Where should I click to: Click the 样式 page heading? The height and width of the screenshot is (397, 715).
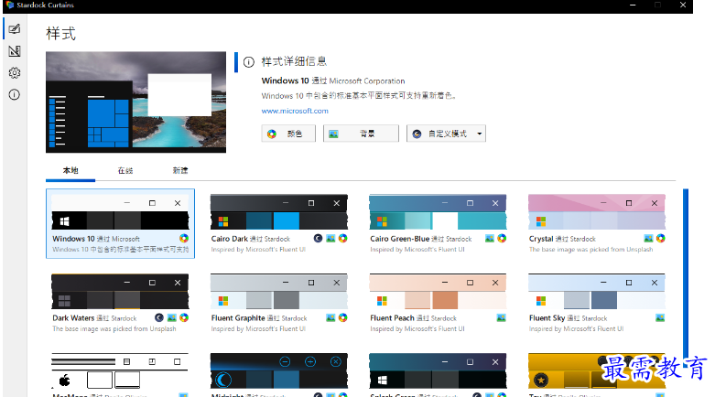[60, 33]
